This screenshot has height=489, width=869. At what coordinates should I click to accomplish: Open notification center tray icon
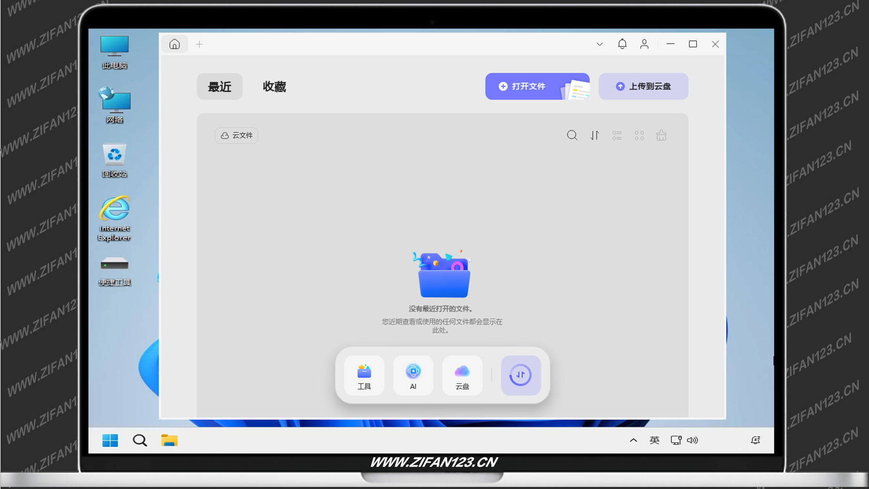[756, 440]
